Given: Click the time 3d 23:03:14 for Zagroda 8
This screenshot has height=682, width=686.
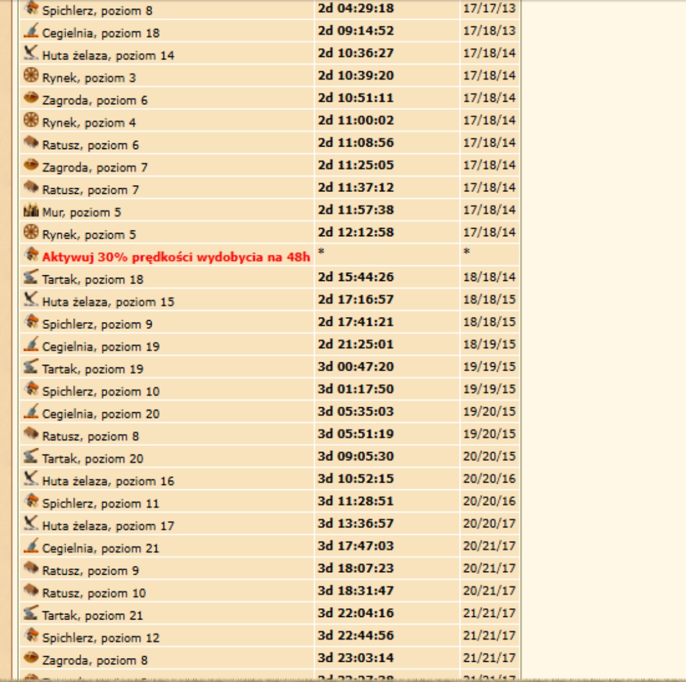Looking at the screenshot, I should tap(356, 657).
